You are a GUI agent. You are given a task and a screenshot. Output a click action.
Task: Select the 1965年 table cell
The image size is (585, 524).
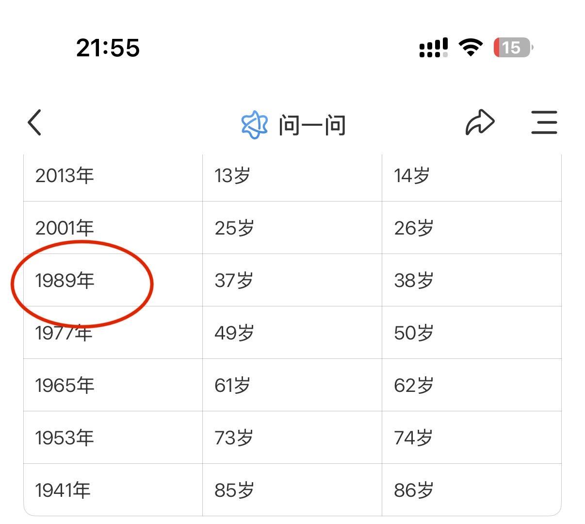65,386
